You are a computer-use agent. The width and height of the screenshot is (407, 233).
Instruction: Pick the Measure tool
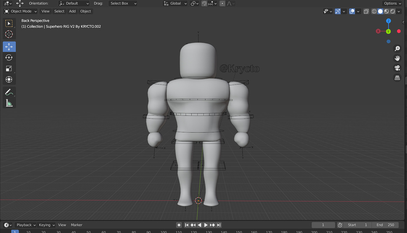pos(9,103)
